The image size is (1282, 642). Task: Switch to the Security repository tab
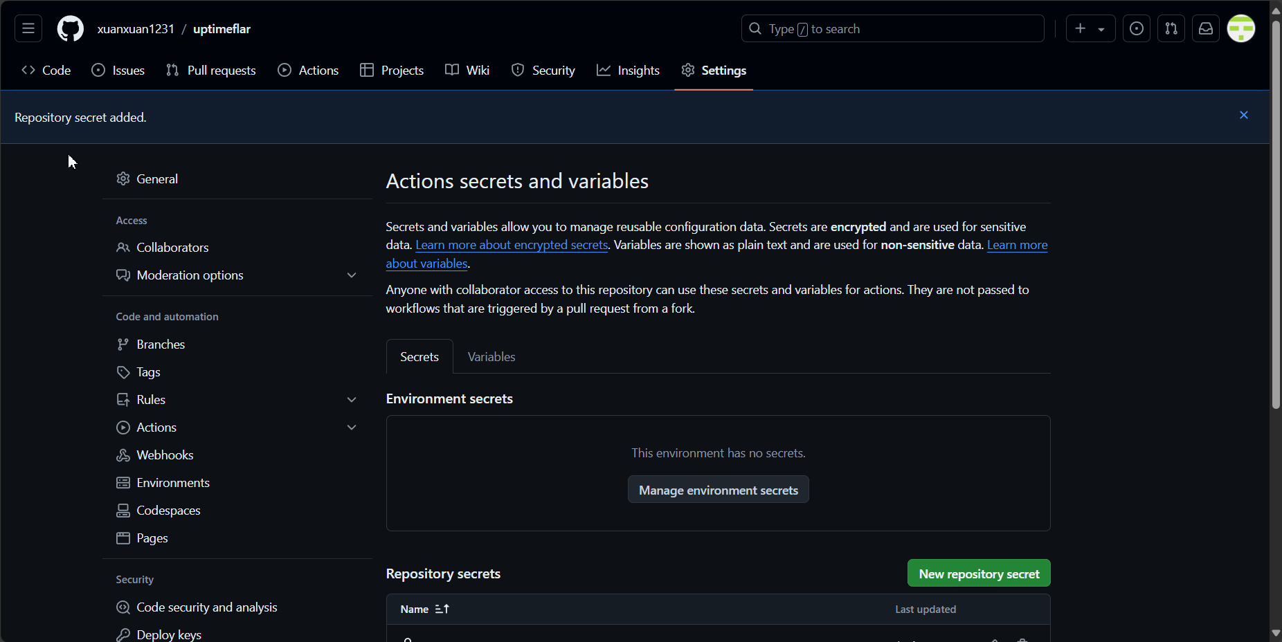[x=543, y=70]
